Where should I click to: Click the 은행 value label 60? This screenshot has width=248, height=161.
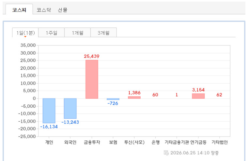[x=155, y=95]
